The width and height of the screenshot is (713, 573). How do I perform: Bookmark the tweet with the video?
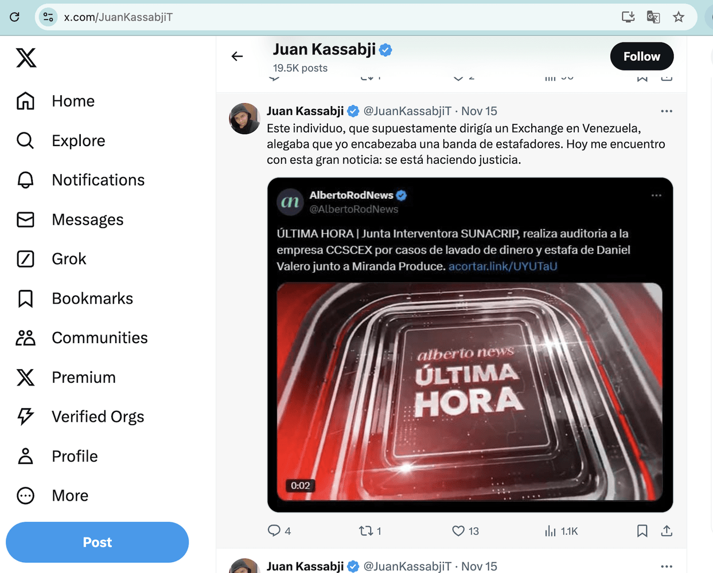642,531
